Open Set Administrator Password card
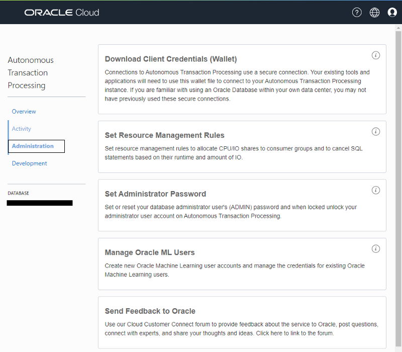Viewport: 402px width, 352px height. 156,194
